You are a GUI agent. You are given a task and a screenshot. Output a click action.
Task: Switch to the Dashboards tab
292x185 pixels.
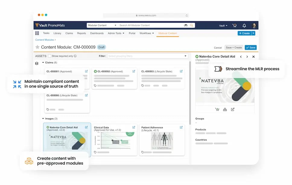97,33
